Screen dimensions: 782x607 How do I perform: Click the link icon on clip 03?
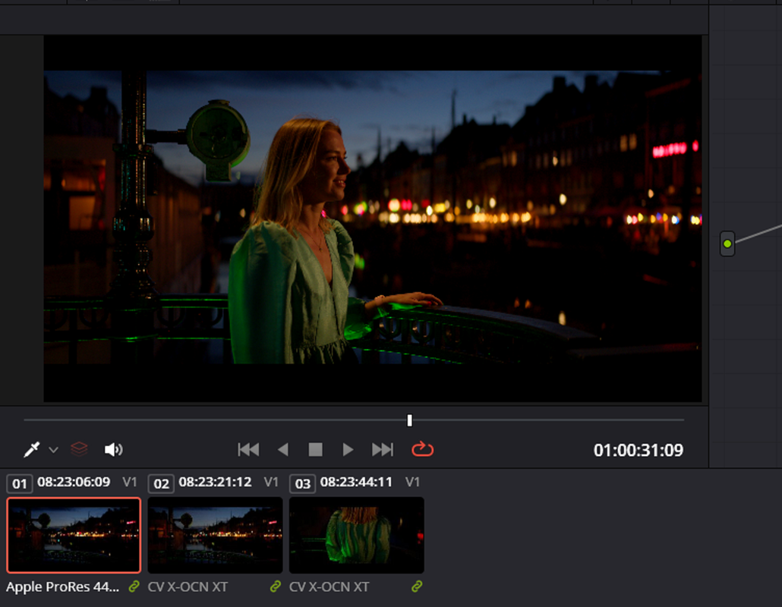[x=417, y=587]
